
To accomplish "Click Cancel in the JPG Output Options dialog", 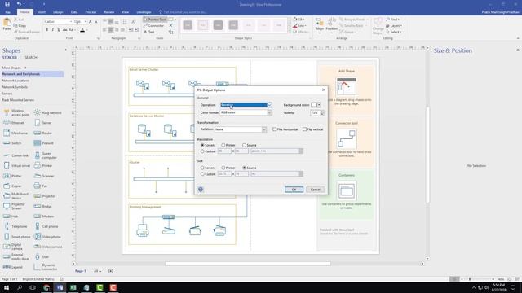I will click(315, 190).
